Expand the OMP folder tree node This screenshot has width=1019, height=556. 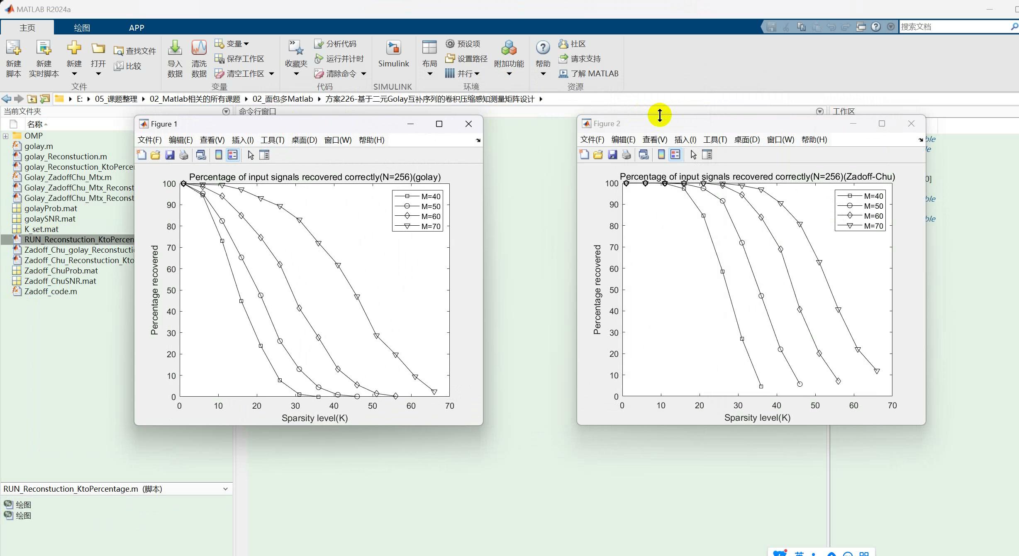click(5, 136)
